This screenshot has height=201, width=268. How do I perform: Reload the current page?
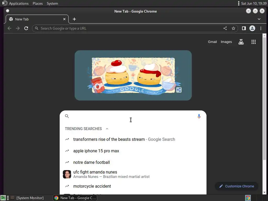[26, 28]
